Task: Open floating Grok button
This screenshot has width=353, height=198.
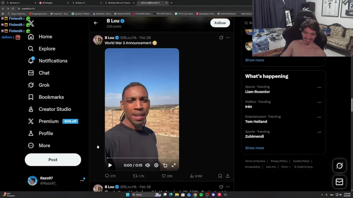Action: pyautogui.click(x=339, y=166)
